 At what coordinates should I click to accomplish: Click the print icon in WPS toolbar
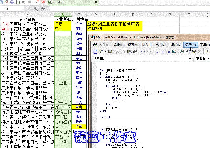[x=12, y=2]
